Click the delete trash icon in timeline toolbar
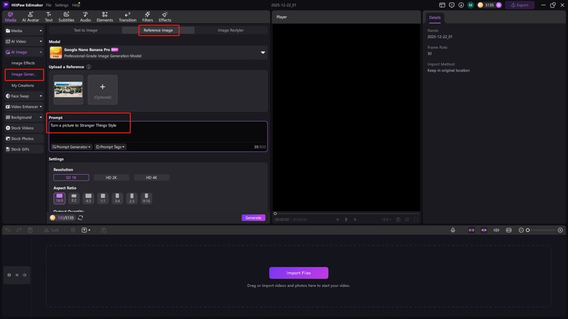The height and width of the screenshot is (319, 568). point(30,230)
